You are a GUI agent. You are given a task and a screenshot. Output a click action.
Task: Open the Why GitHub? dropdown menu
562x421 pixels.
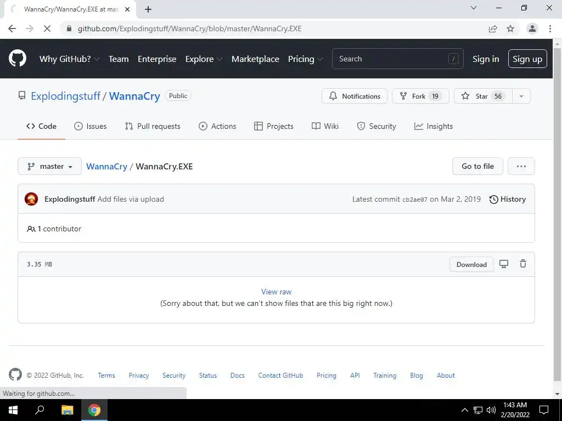tap(69, 59)
